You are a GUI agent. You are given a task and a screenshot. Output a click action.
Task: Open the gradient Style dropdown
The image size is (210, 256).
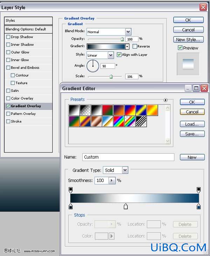[x=111, y=55]
